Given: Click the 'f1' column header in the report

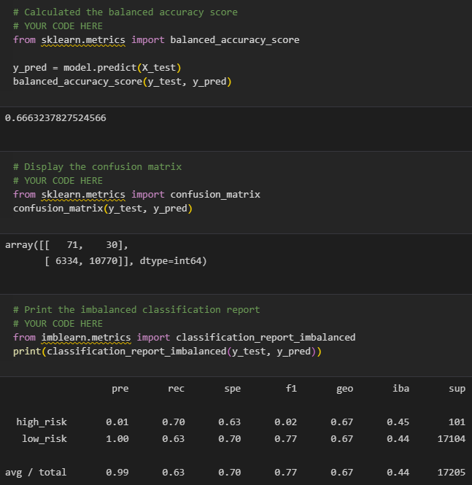Looking at the screenshot, I should click(x=291, y=388).
